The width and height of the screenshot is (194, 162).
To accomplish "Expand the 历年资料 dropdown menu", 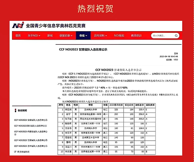I will point(100,35).
